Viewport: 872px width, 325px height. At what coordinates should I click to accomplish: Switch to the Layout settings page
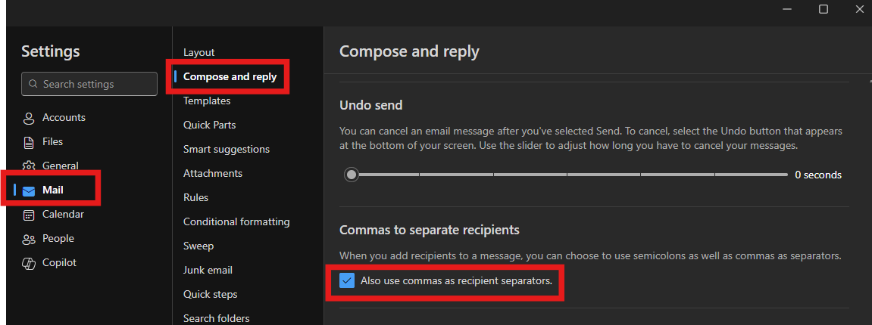[198, 52]
